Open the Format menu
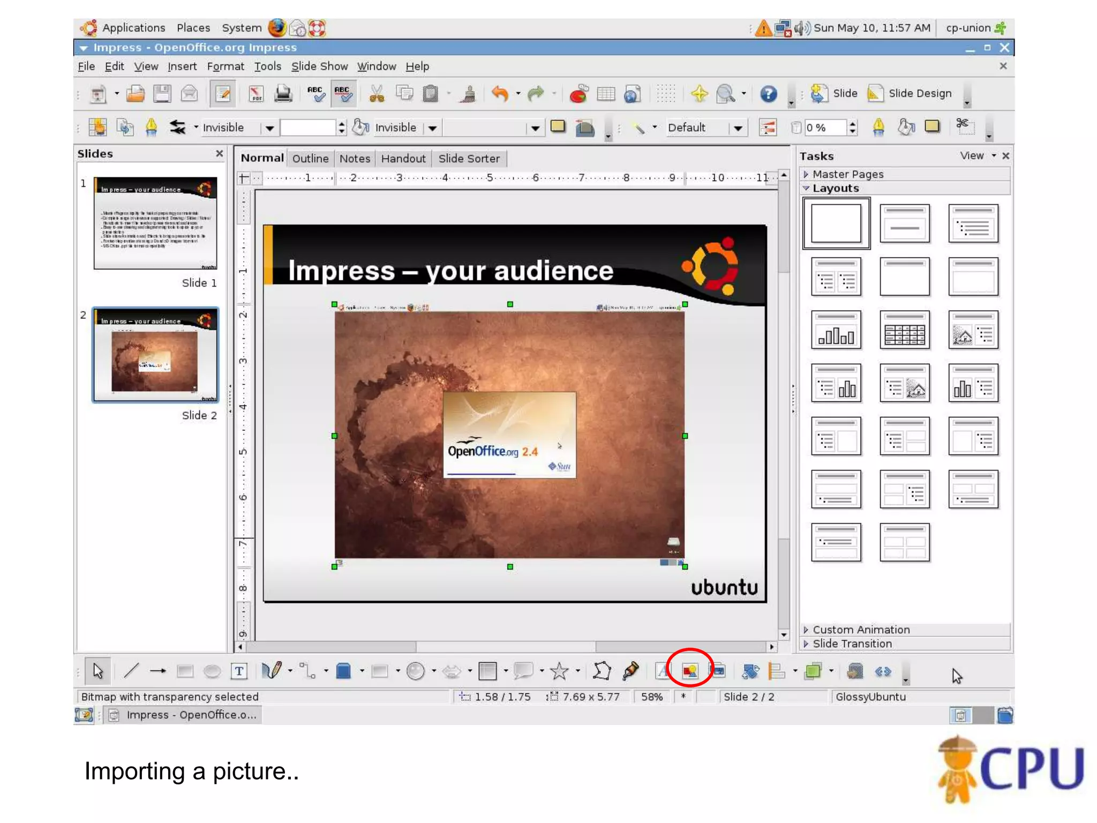Screen dimensions: 1097x823 tap(226, 66)
